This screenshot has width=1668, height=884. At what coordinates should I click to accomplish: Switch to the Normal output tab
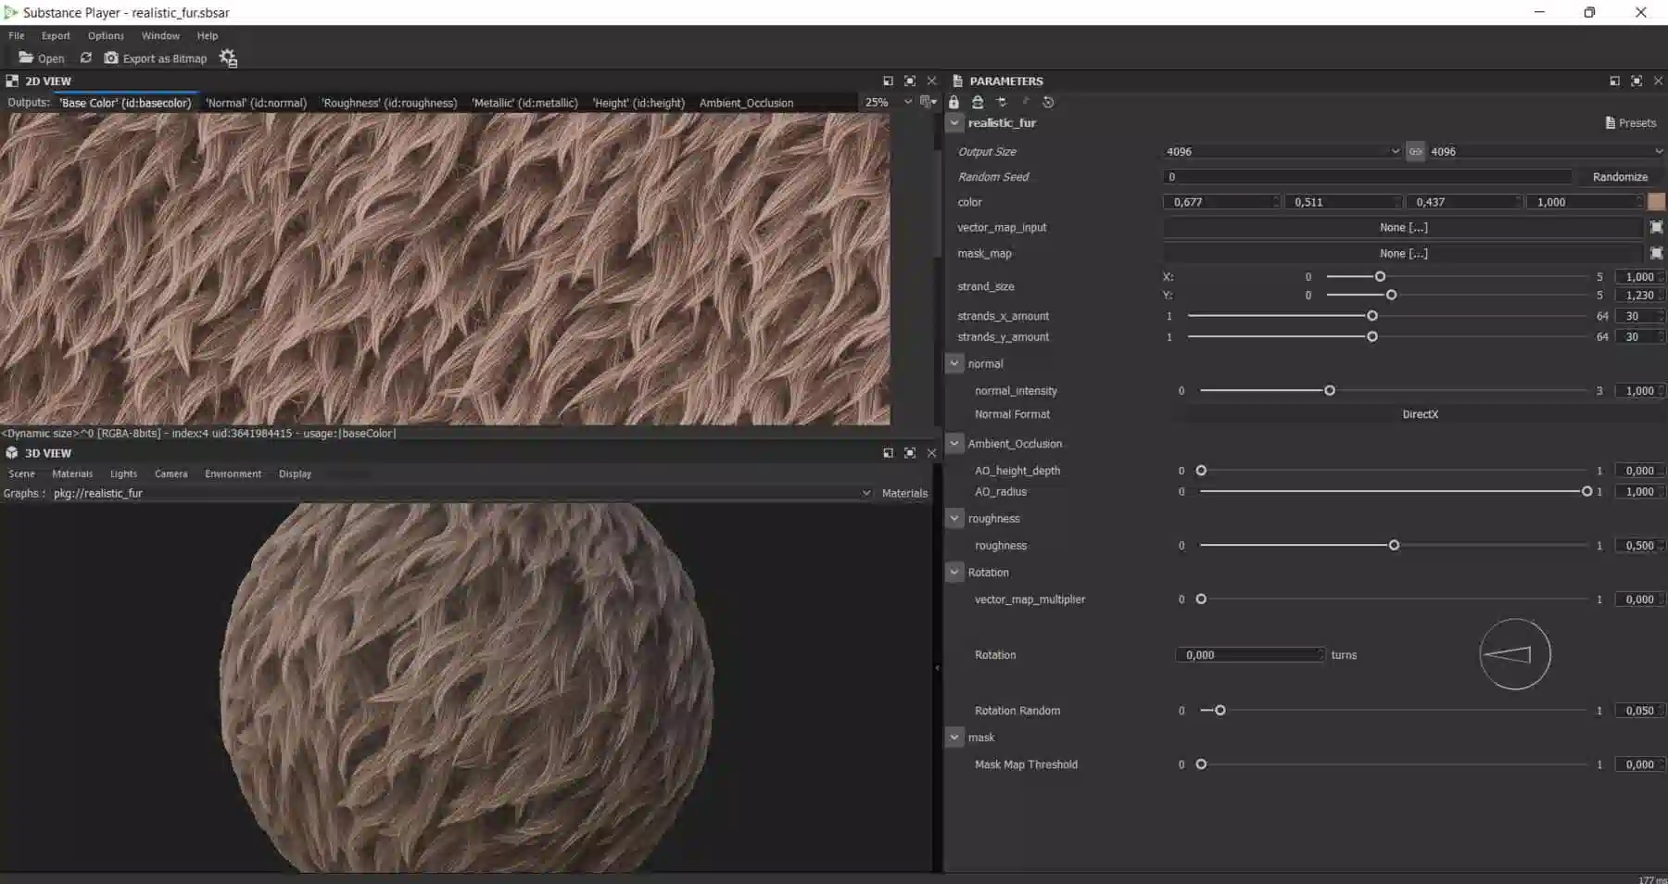pos(256,103)
